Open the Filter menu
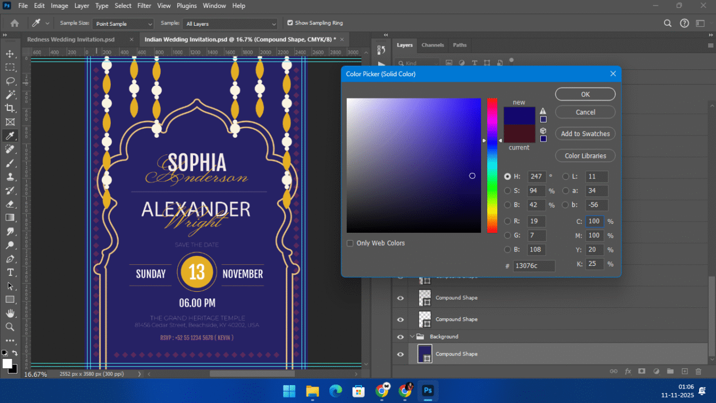Image resolution: width=716 pixels, height=403 pixels. pos(144,6)
